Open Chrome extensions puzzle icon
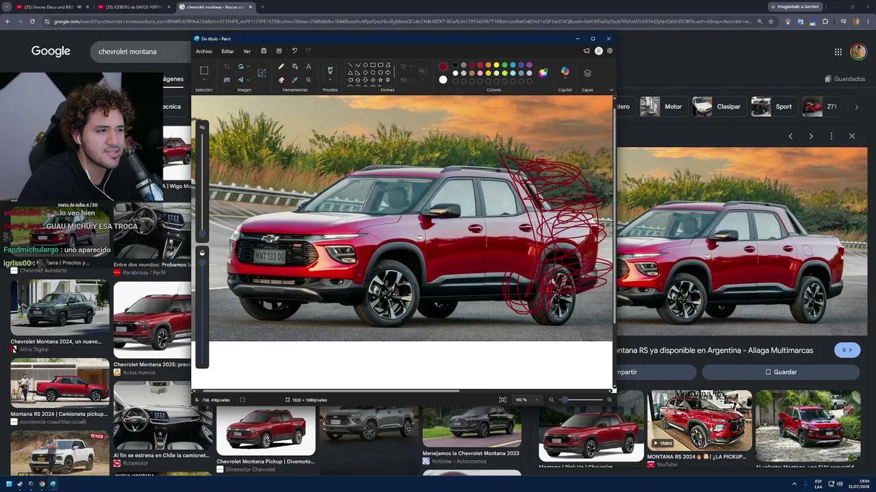 (825, 22)
